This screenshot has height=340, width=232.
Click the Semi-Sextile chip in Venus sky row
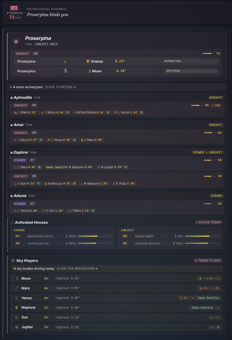tap(208, 298)
